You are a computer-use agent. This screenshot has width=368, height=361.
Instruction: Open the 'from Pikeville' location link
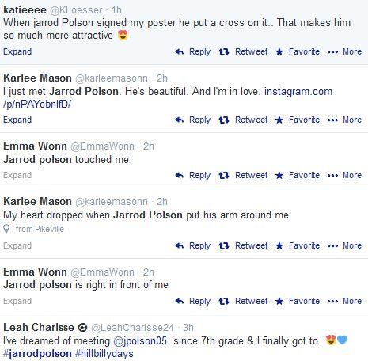[40, 229]
